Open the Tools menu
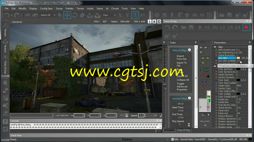This screenshot has width=254, height=142. pos(124,9)
